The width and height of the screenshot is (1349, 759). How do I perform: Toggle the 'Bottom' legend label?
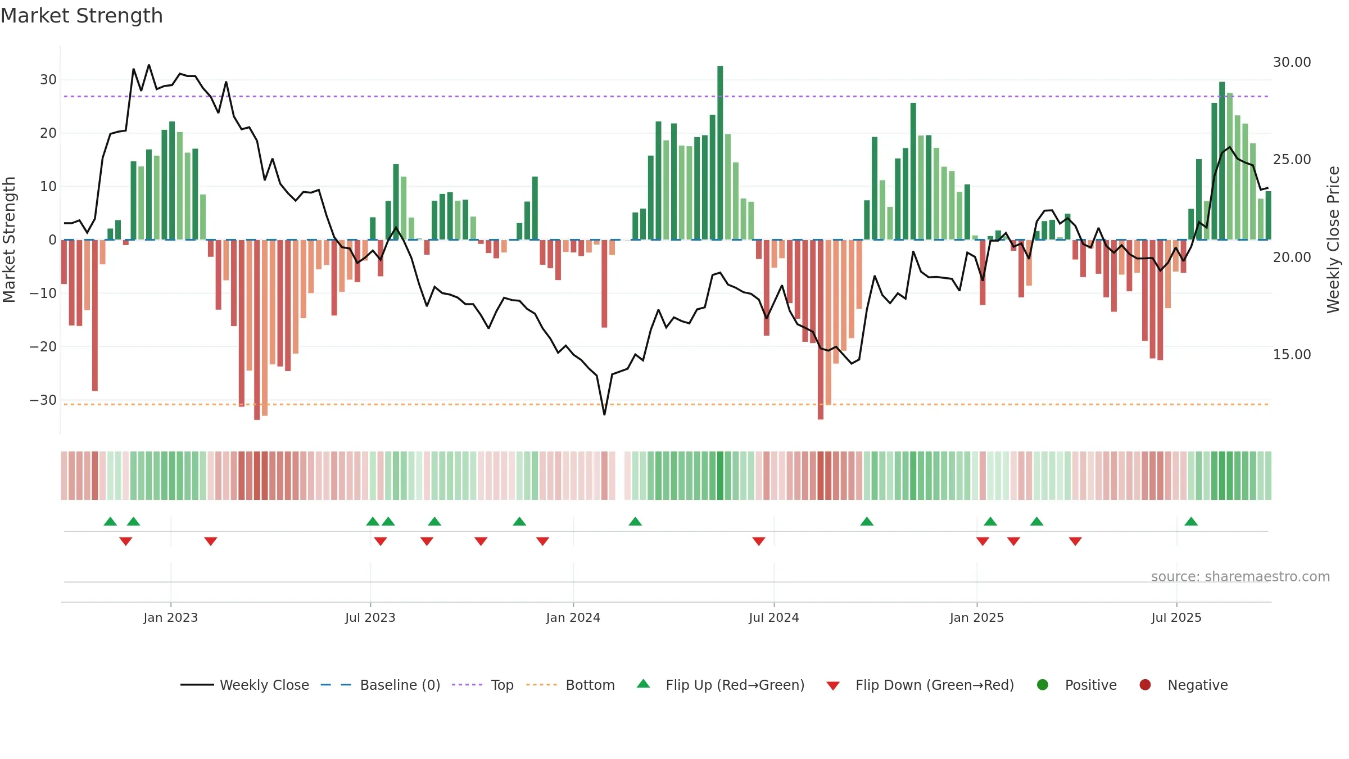coord(590,685)
